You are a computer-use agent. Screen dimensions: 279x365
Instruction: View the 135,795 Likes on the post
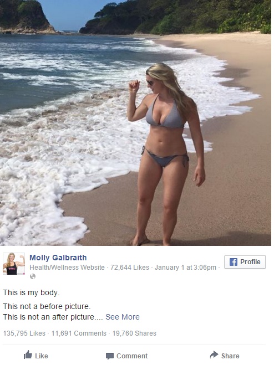click(x=24, y=333)
